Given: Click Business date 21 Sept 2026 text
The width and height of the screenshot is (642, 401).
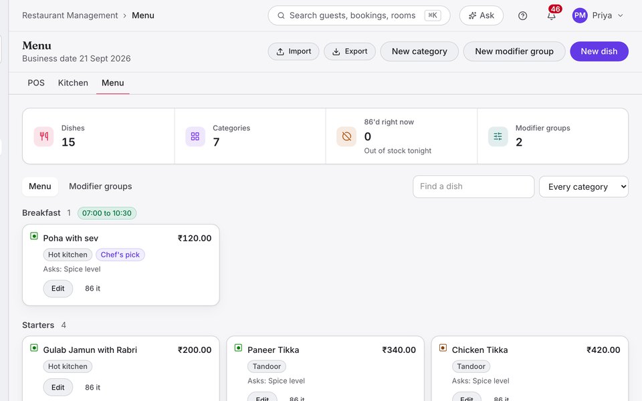Looking at the screenshot, I should (76, 59).
